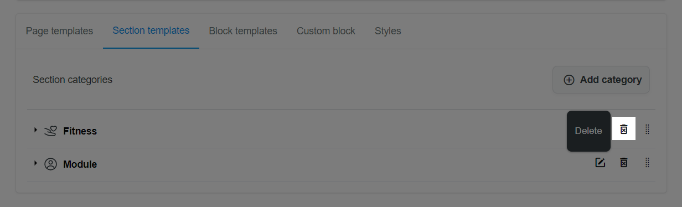Expand the Fitness category arrow
This screenshot has height=207, width=682.
[35, 130]
